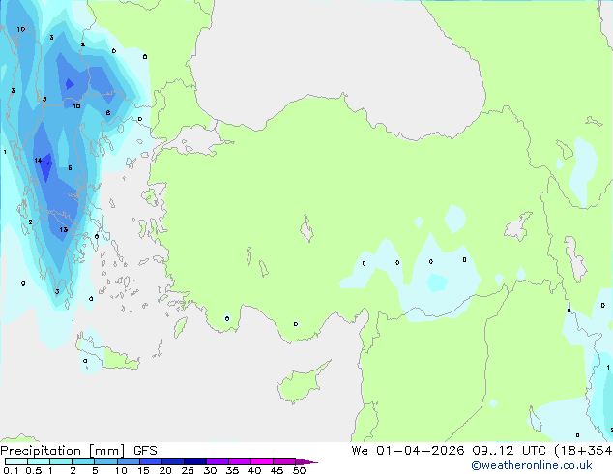Select the forecast date 01-04-2026 text
Viewport: 613px width, 474px height.
421,451
